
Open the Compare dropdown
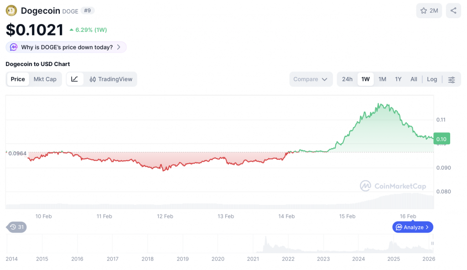311,79
